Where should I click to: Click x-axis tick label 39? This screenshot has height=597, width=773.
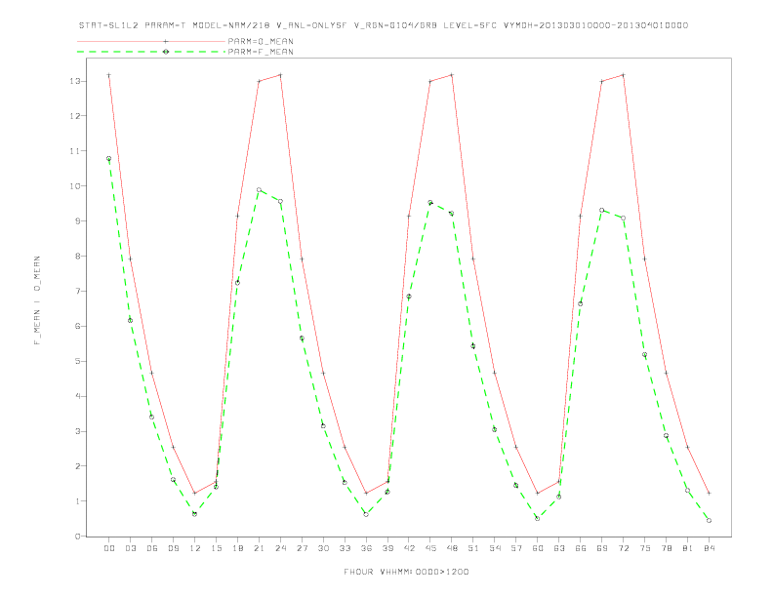tap(387, 548)
